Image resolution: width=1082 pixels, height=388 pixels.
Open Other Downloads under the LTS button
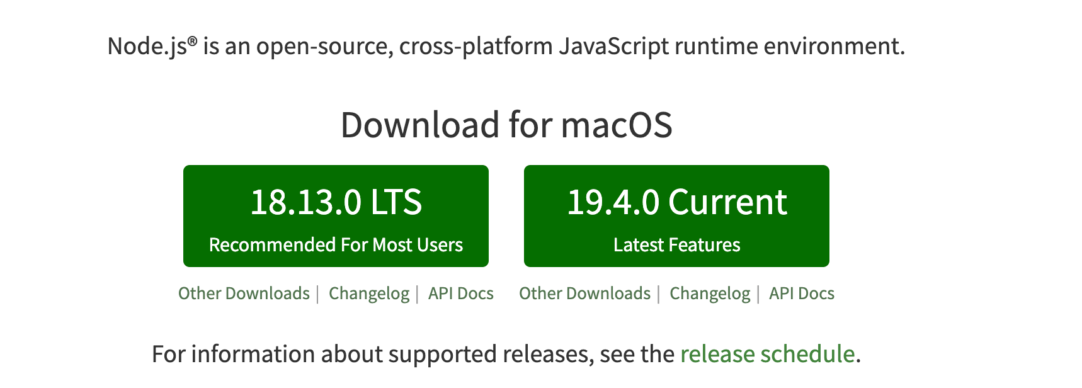244,294
